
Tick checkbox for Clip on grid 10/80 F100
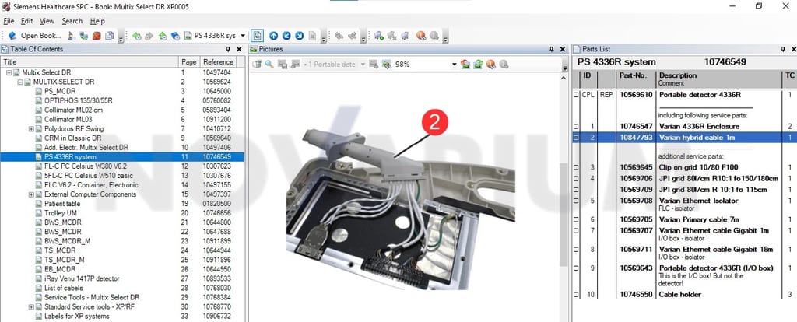pos(576,167)
